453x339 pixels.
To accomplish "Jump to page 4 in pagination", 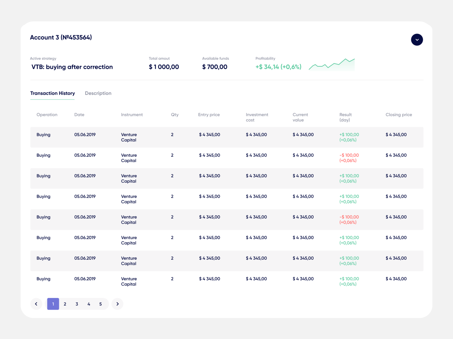I will (89, 304).
